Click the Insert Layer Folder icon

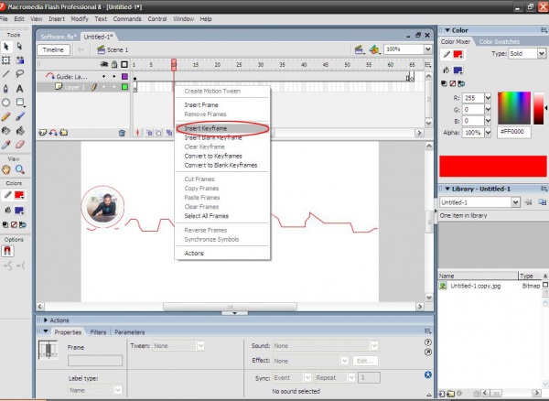tap(64, 133)
